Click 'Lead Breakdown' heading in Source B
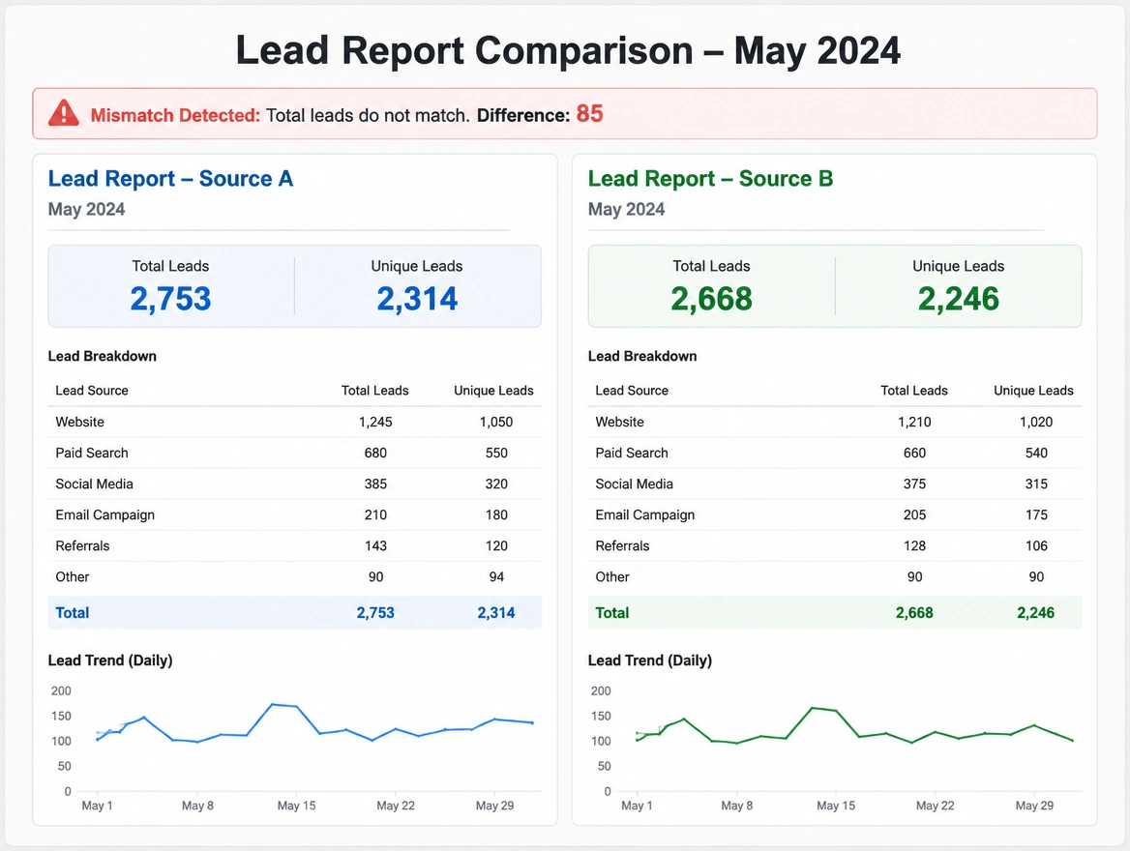Image resolution: width=1130 pixels, height=851 pixels. 642,356
